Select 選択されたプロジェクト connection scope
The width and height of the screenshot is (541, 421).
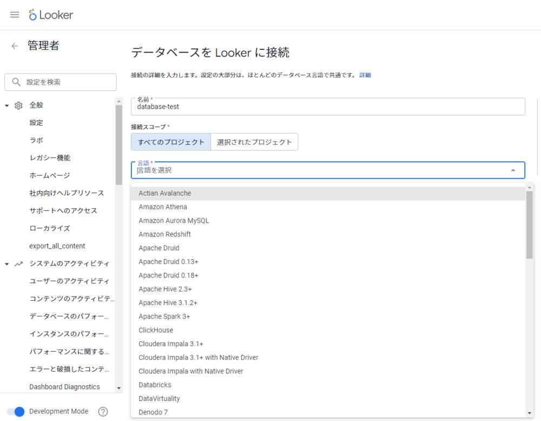click(x=254, y=142)
